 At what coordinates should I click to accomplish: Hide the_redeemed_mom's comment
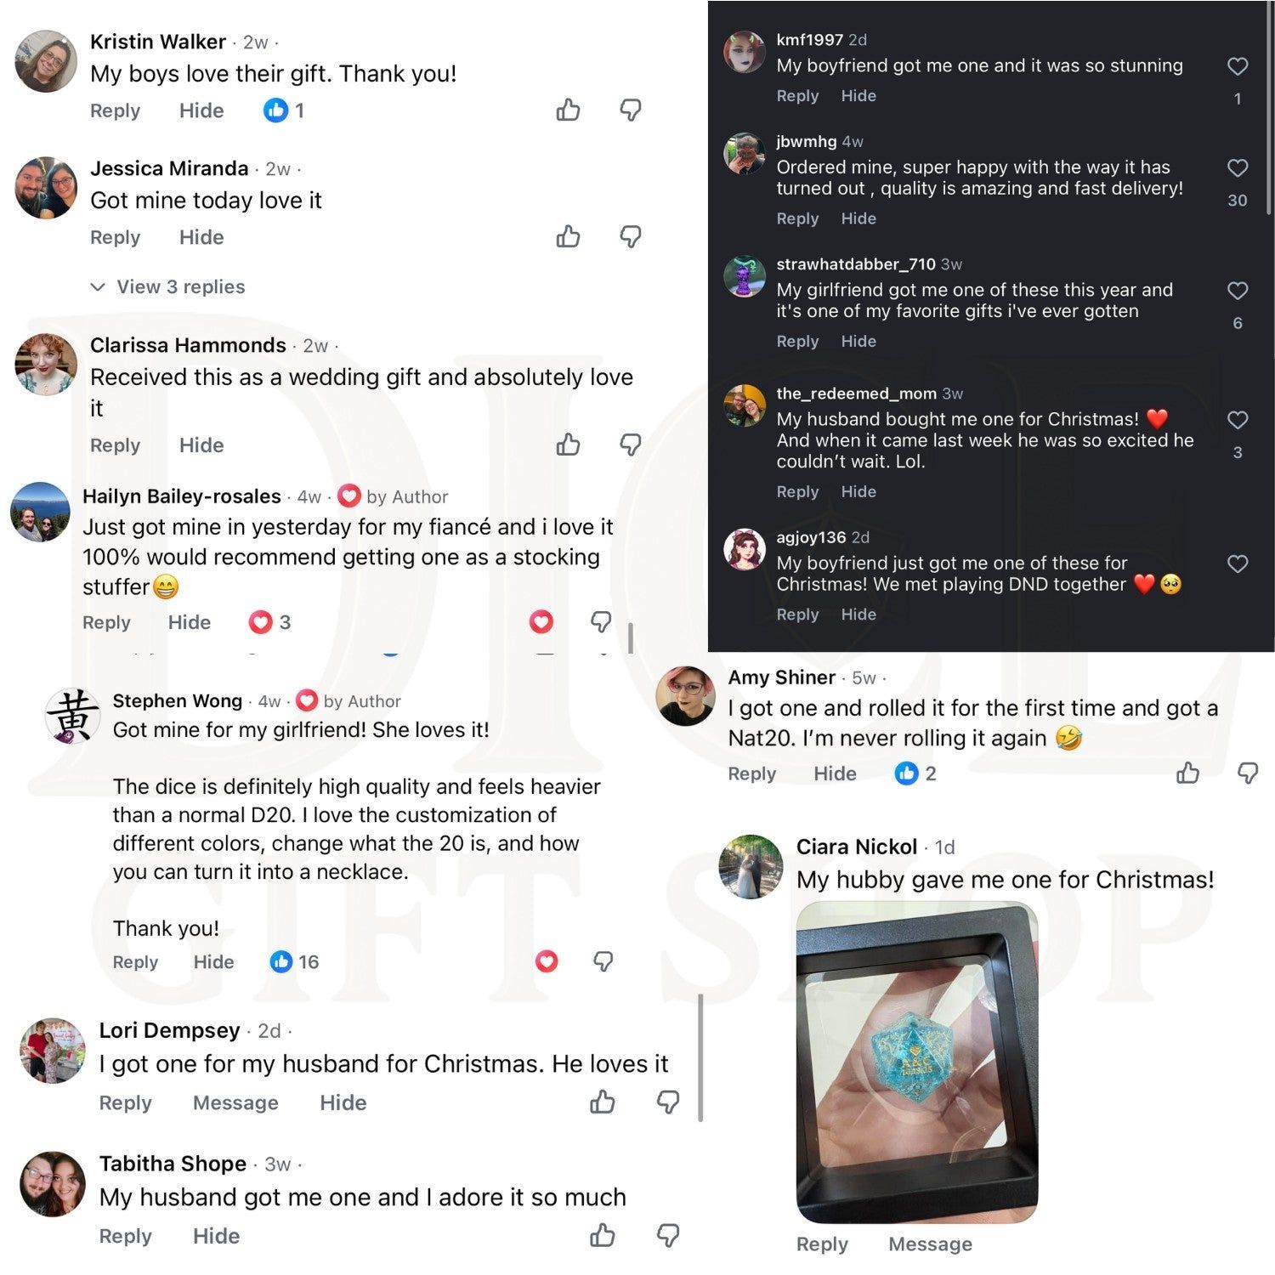(x=858, y=492)
